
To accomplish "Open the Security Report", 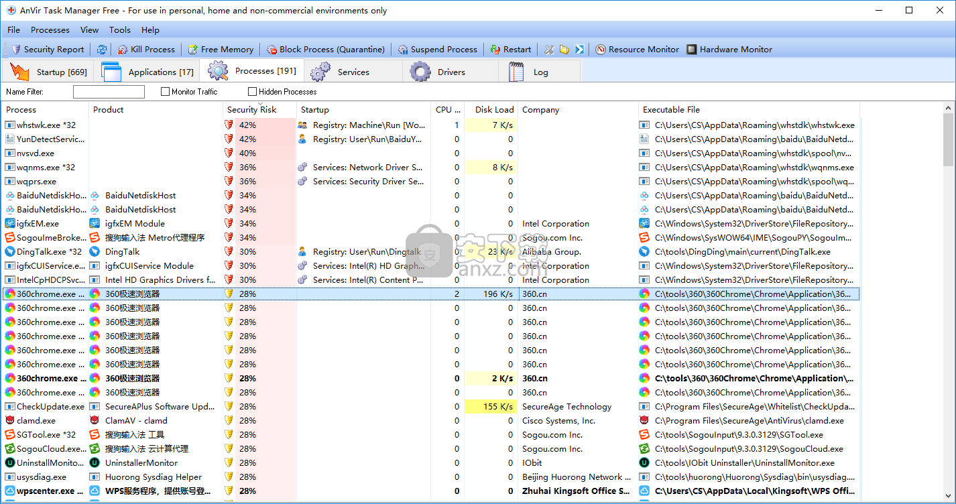I will pos(48,49).
